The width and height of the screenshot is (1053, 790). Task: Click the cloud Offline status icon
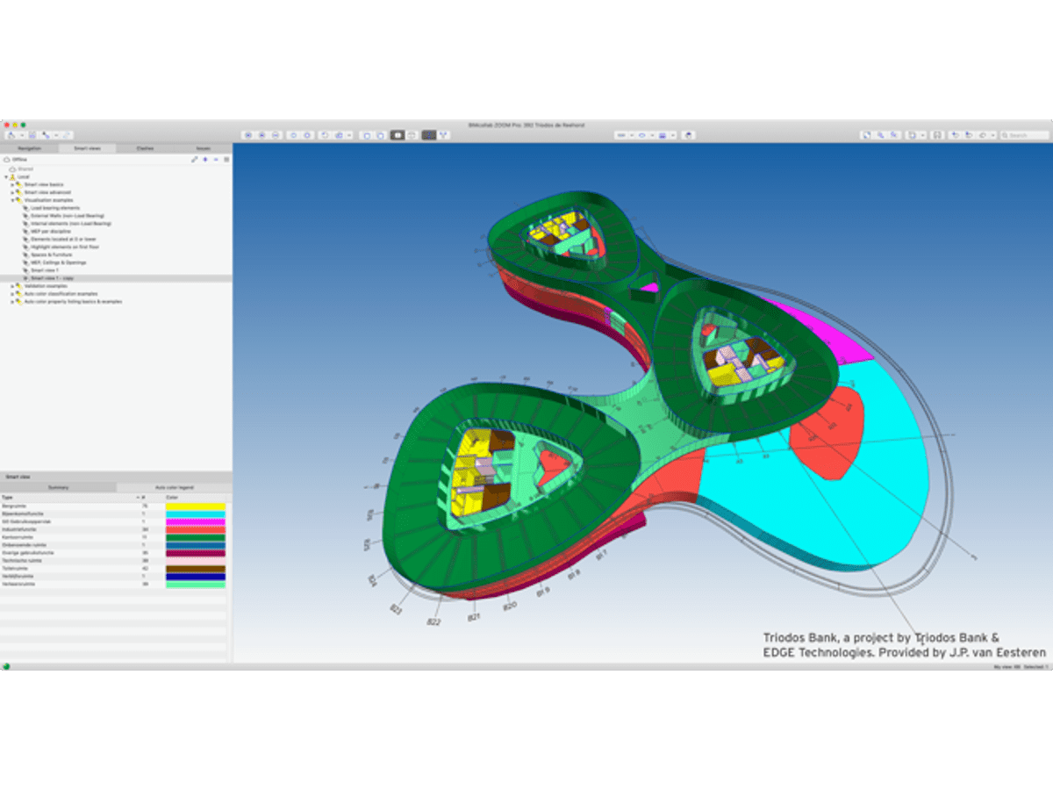6,160
